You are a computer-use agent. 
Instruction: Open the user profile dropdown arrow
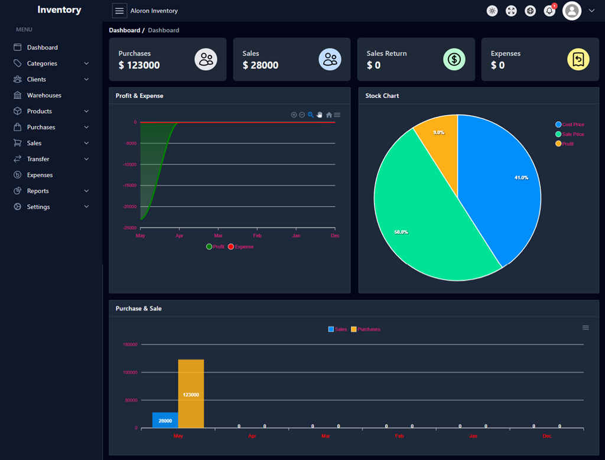(591, 11)
